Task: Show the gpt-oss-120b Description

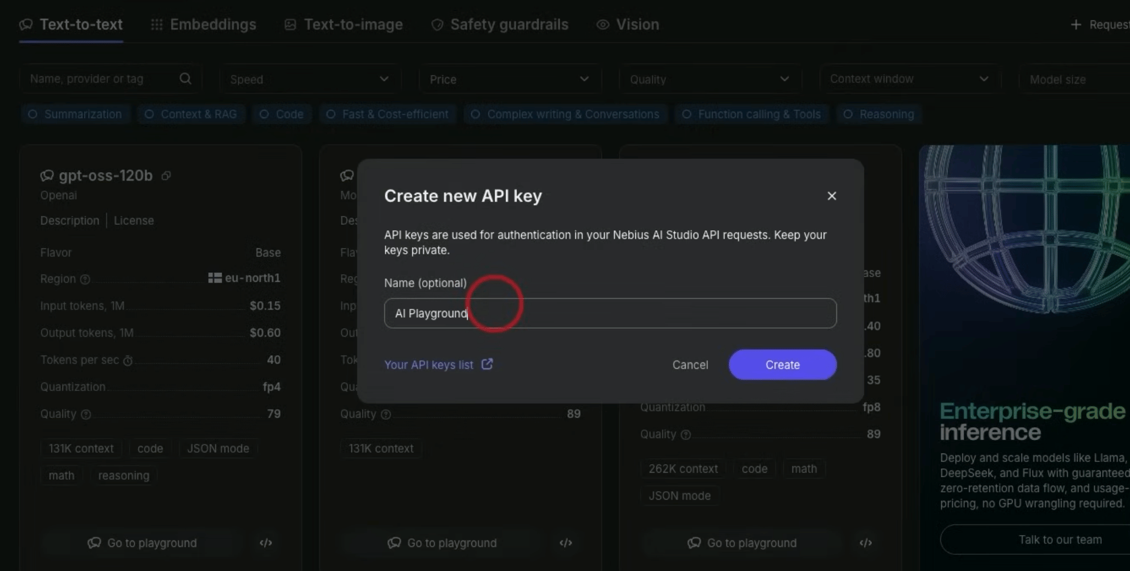Action: 70,221
